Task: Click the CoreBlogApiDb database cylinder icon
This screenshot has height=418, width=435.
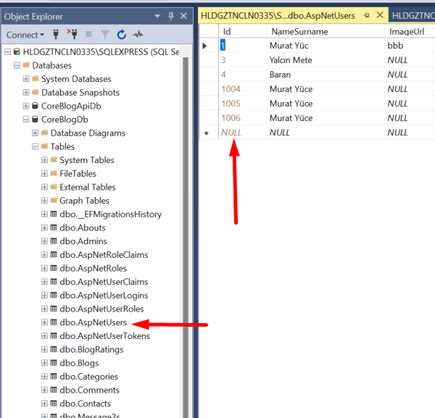Action: click(35, 106)
